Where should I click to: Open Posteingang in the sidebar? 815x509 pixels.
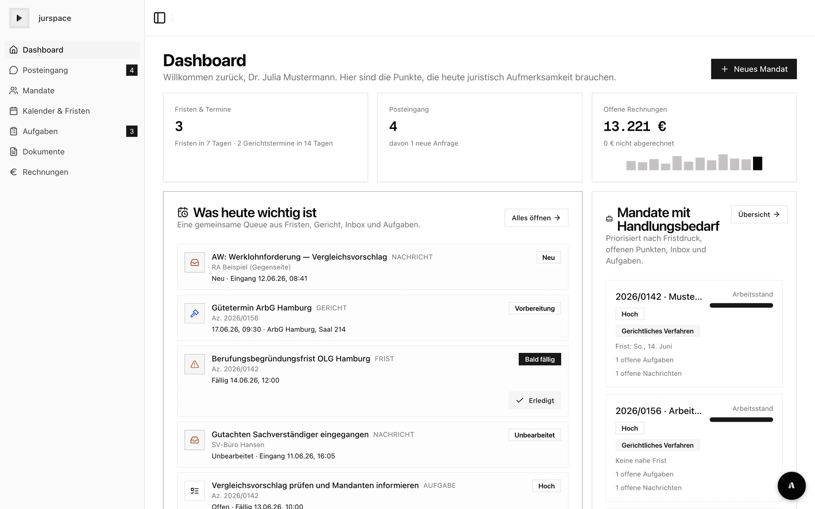coord(72,70)
